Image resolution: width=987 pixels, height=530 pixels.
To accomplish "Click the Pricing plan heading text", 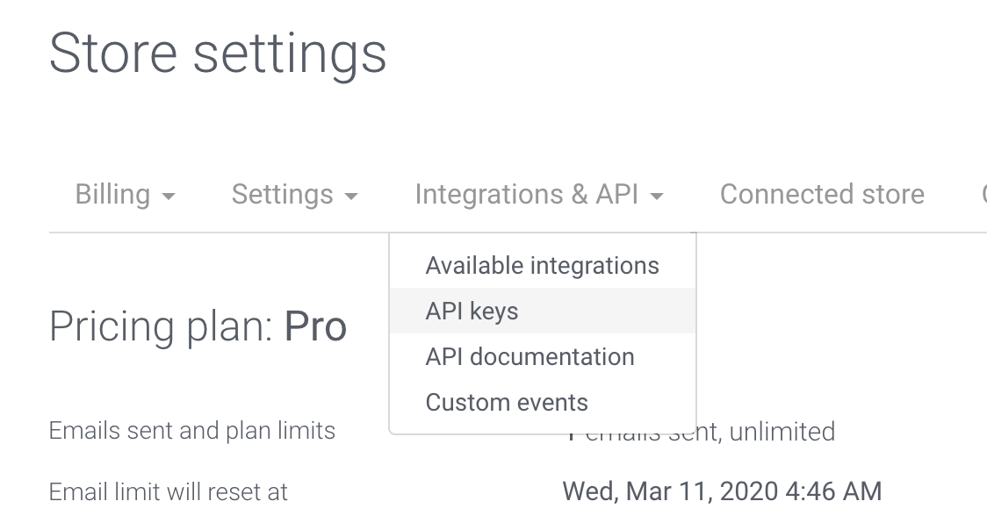I will (162, 326).
